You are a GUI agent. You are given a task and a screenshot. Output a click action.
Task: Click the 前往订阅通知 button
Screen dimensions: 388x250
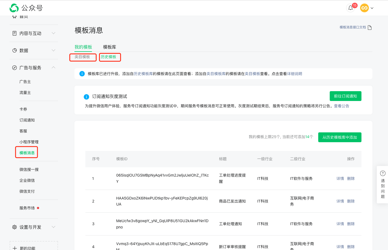(x=345, y=96)
